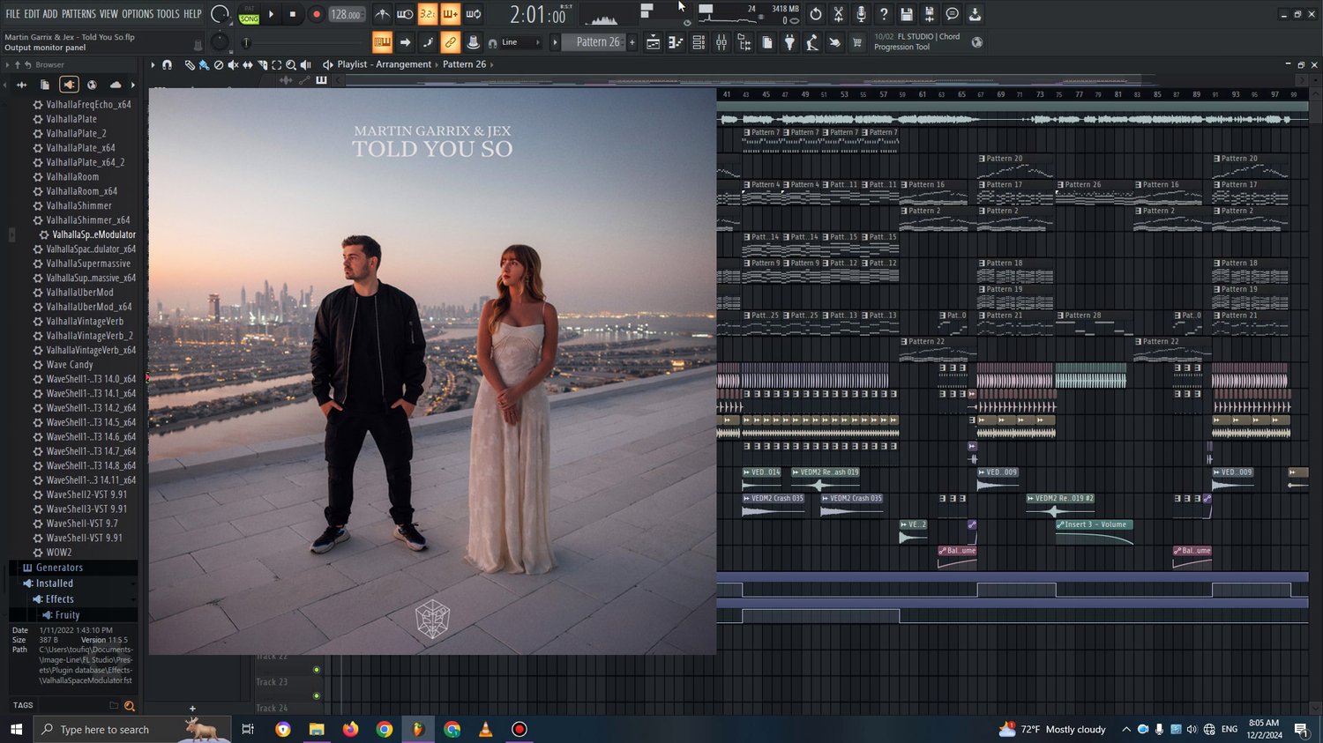This screenshot has width=1323, height=743.
Task: Add a new pattern with plus button
Action: [632, 42]
